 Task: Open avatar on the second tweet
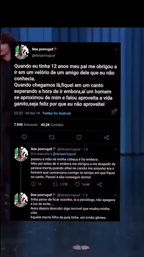(x=21, y=154)
